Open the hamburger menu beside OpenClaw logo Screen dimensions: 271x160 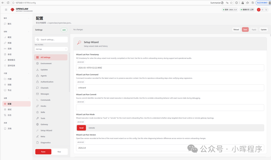[x=6, y=10]
